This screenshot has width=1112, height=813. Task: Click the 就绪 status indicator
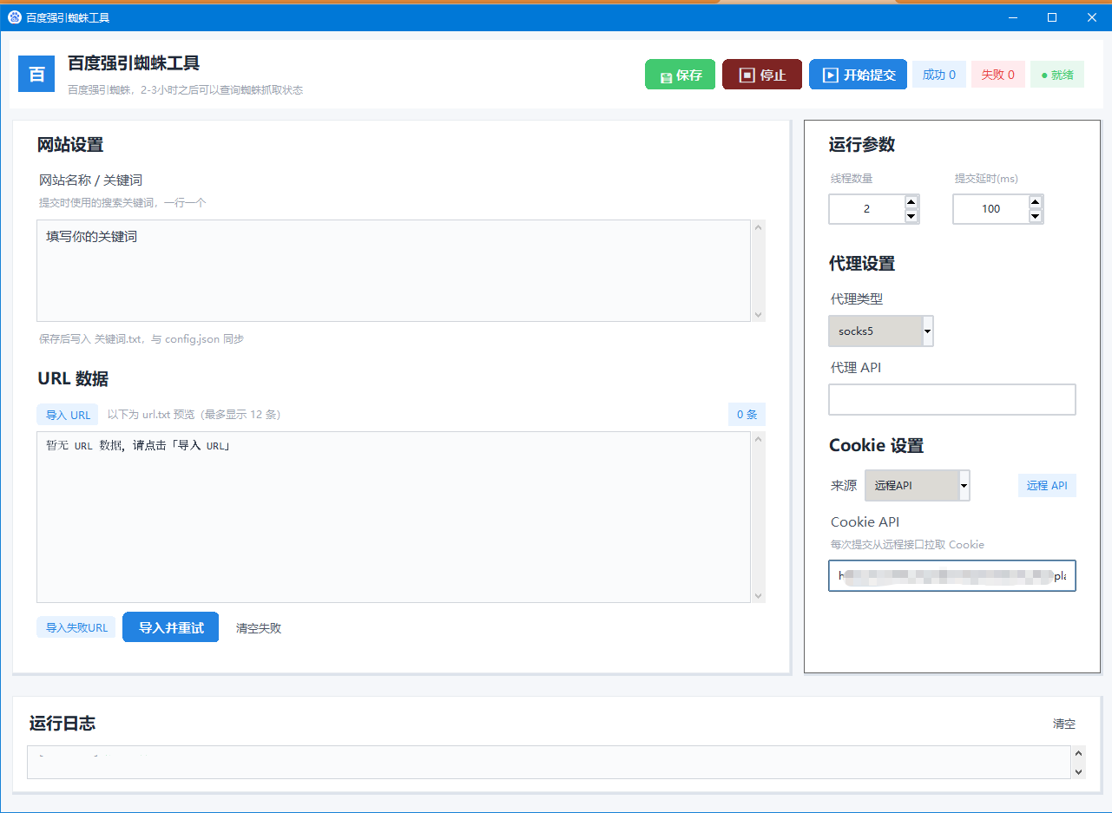tap(1057, 75)
